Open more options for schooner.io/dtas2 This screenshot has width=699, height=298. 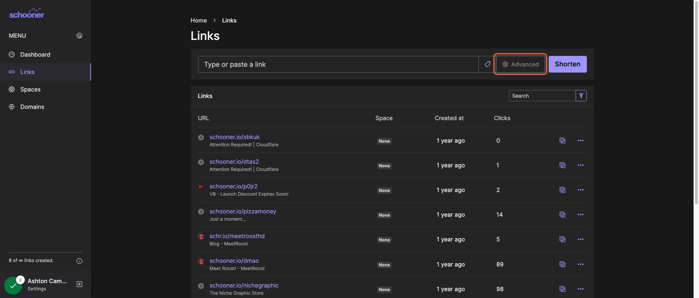coord(581,165)
